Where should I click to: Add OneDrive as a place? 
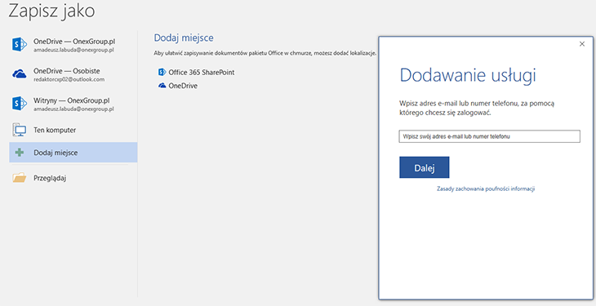coord(178,86)
